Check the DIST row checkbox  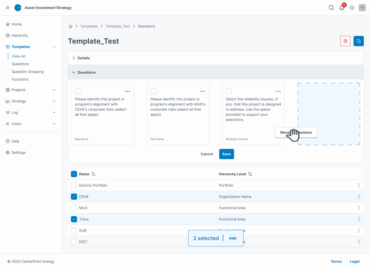pos(74,242)
